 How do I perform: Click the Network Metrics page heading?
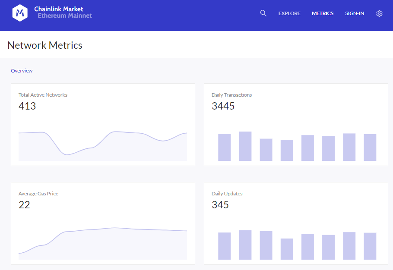(x=45, y=45)
